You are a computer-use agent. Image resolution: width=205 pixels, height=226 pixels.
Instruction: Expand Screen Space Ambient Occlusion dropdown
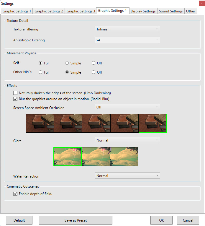(x=127, y=107)
